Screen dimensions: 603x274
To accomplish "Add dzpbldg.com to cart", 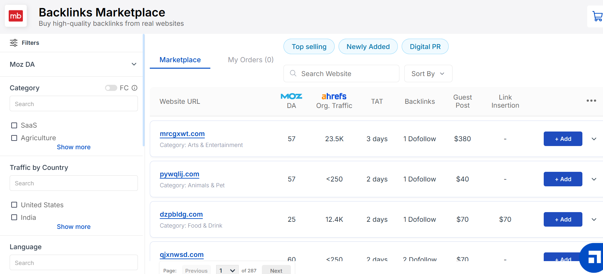I will tap(563, 220).
